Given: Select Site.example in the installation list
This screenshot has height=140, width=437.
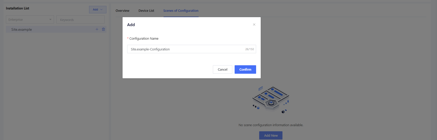Looking at the screenshot, I should tap(22, 29).
